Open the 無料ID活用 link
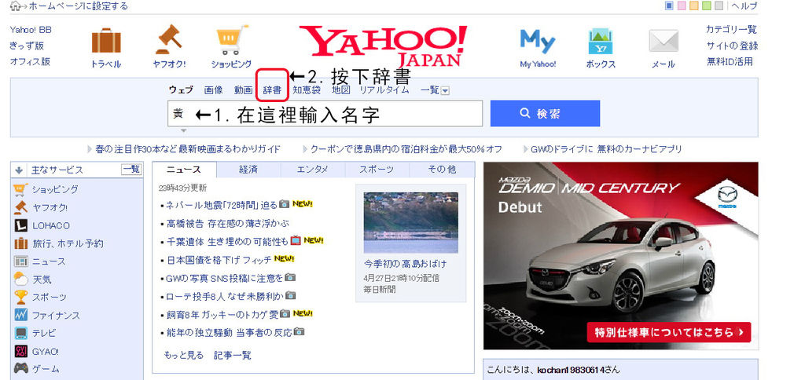This screenshot has width=805, height=380. tap(730, 61)
